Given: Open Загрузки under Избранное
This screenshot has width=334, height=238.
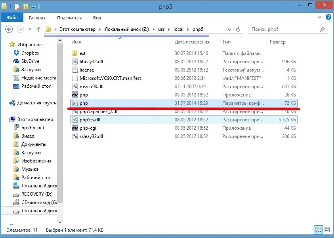Looking at the screenshot, I should click(31, 70).
